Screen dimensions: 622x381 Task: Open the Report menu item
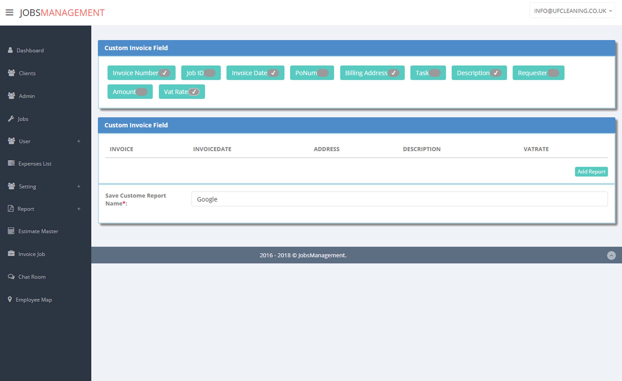click(25, 209)
